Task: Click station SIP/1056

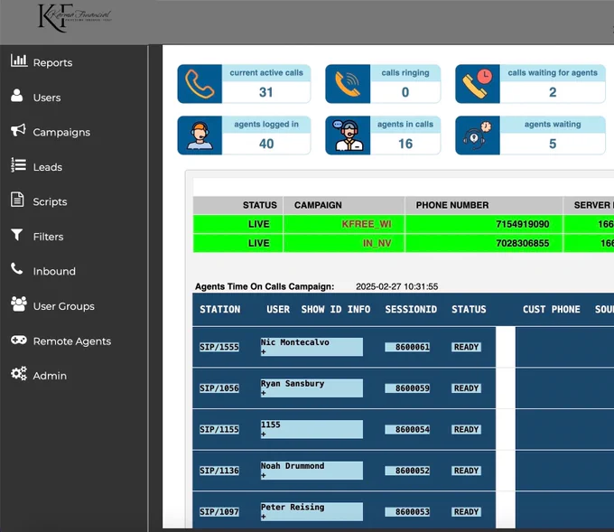Action: [219, 388]
